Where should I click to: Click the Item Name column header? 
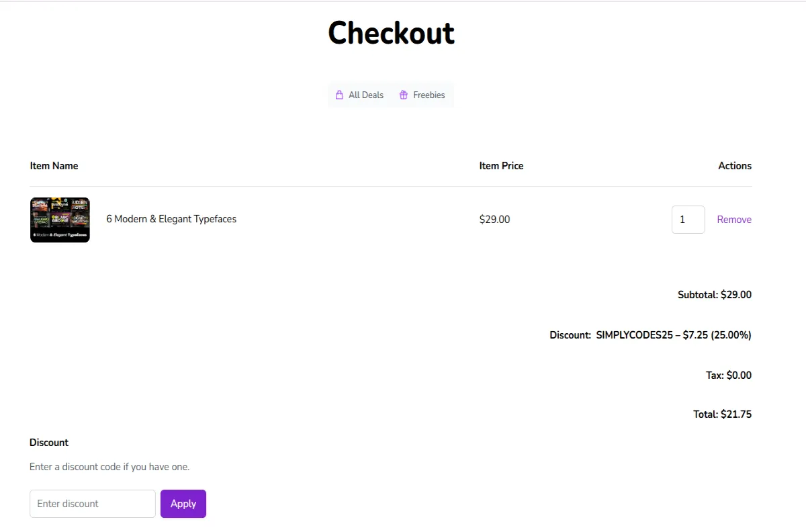54,165
